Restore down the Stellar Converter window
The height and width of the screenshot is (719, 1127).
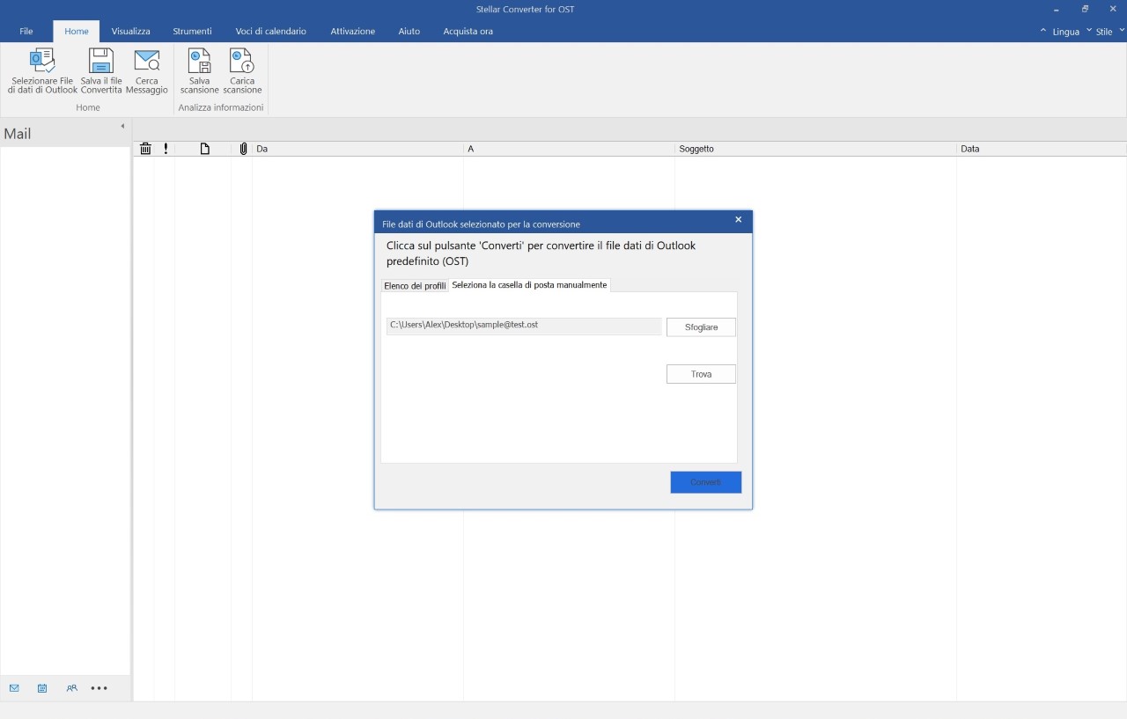[1085, 9]
